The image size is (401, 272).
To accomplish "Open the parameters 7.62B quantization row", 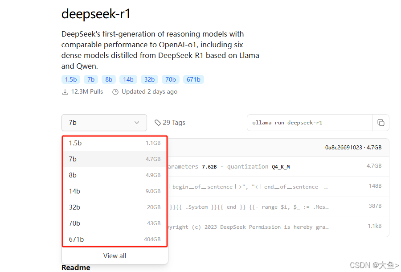I will (x=278, y=167).
